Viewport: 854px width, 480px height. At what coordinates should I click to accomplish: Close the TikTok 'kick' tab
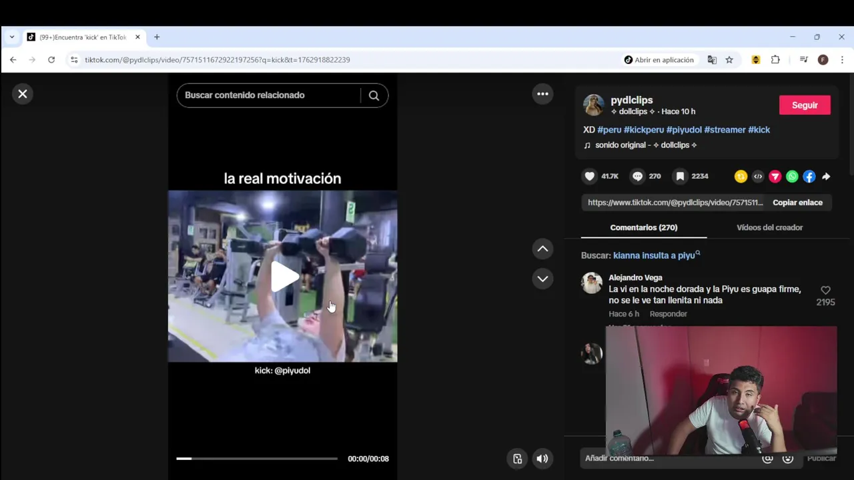(x=137, y=37)
